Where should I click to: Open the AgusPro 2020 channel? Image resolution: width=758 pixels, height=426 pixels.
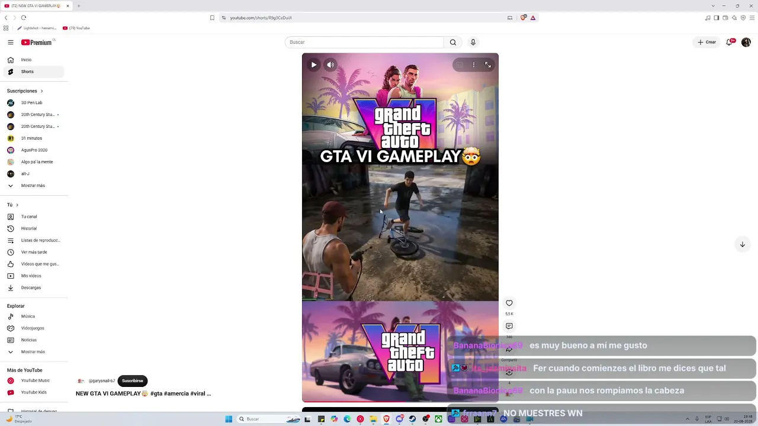tap(33, 150)
